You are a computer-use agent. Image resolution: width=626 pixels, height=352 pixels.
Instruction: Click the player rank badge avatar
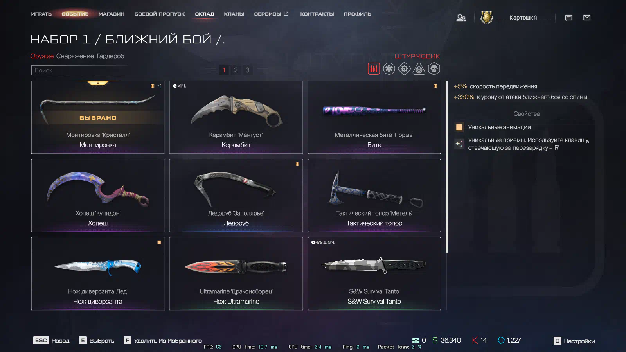click(x=486, y=17)
